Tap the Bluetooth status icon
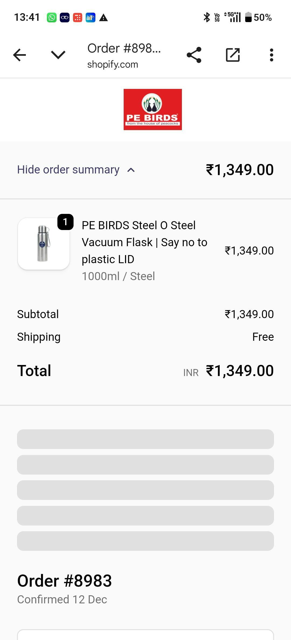 pos(207,18)
